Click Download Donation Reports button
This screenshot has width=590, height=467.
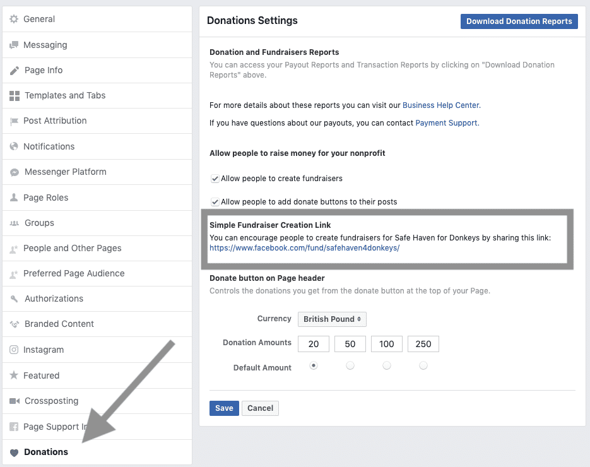point(519,21)
